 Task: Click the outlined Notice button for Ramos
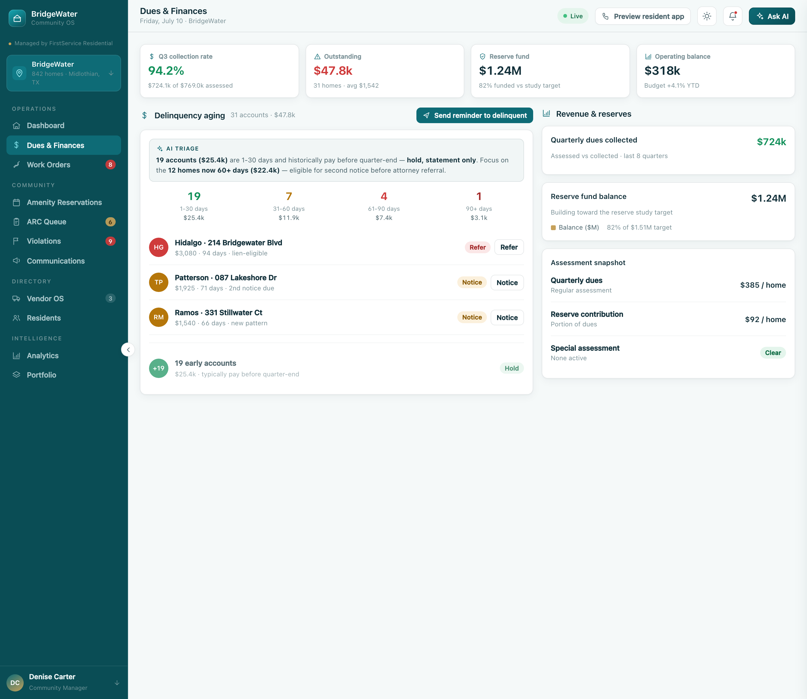[x=507, y=318]
